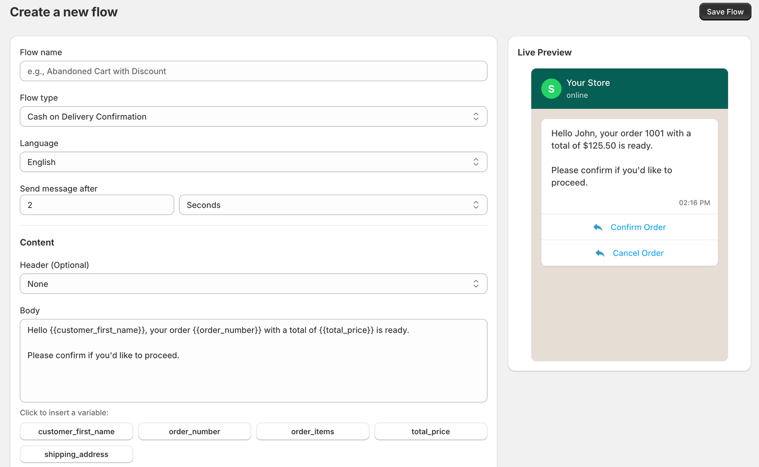Image resolution: width=759 pixels, height=467 pixels.
Task: Click the reply arrow icon beside Confirm Order
Action: (598, 227)
